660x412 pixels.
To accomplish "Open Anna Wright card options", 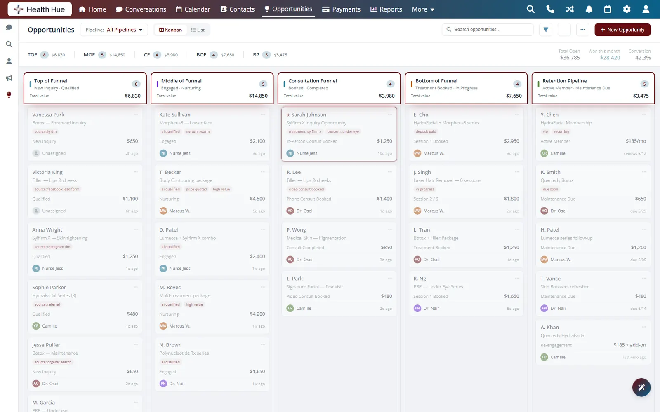I will 136,229.
